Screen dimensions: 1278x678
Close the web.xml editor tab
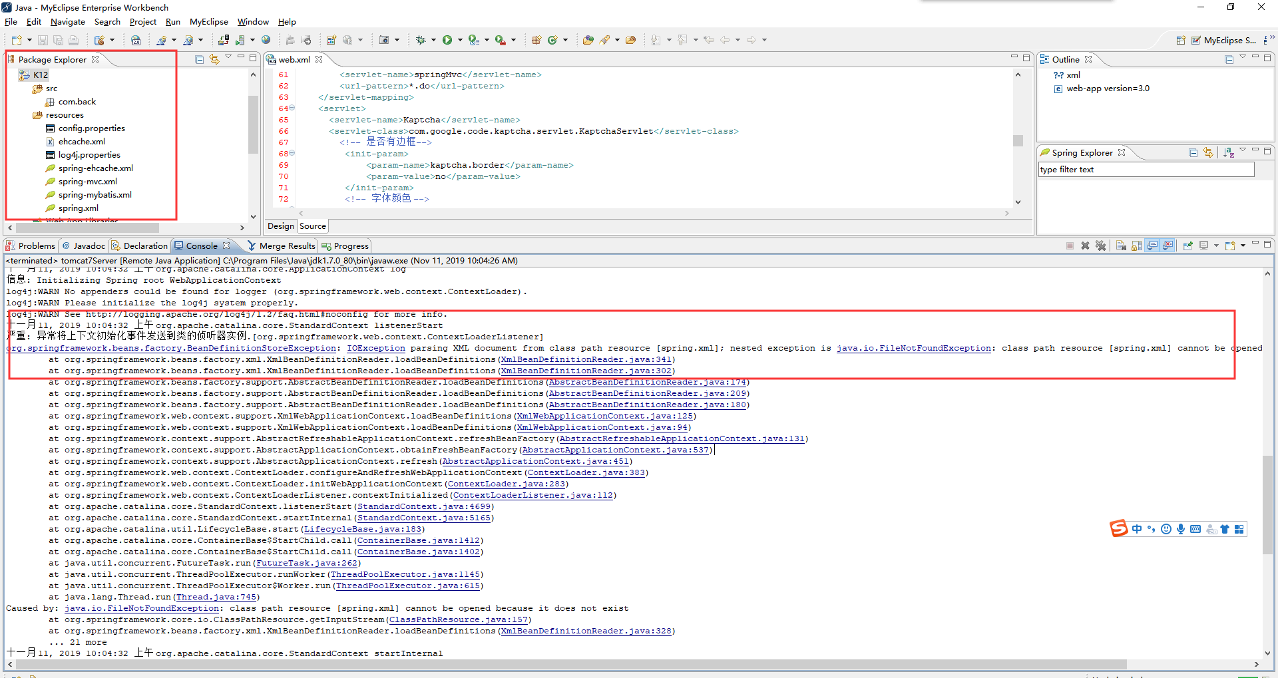coord(319,59)
